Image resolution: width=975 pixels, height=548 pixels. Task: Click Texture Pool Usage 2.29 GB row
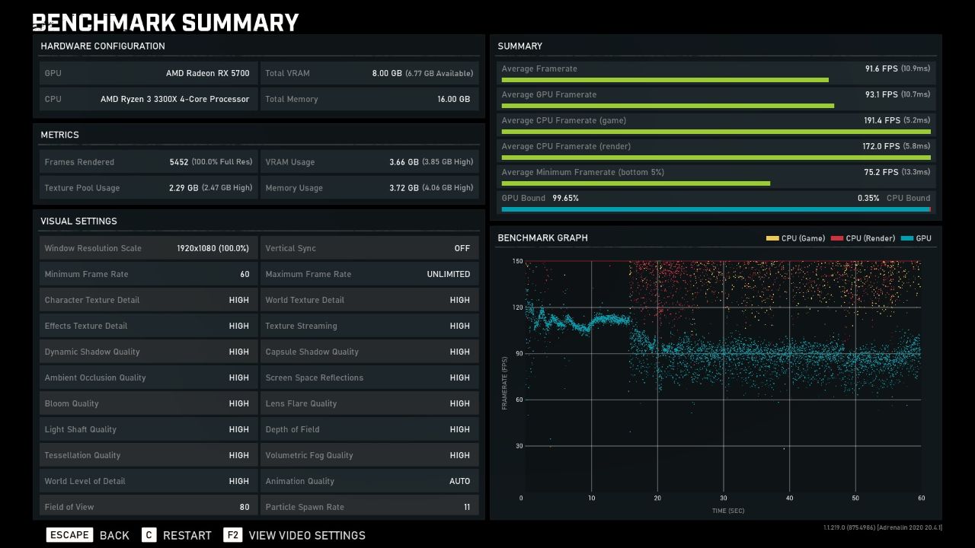tap(148, 188)
